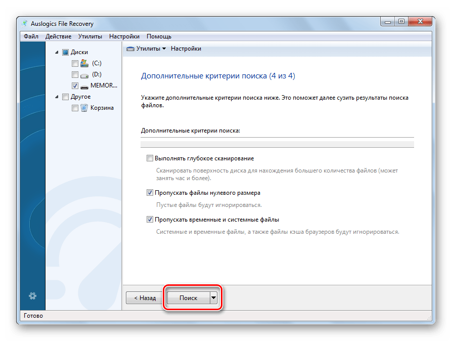Open the Помощь menu
452x341 pixels.
[159, 36]
